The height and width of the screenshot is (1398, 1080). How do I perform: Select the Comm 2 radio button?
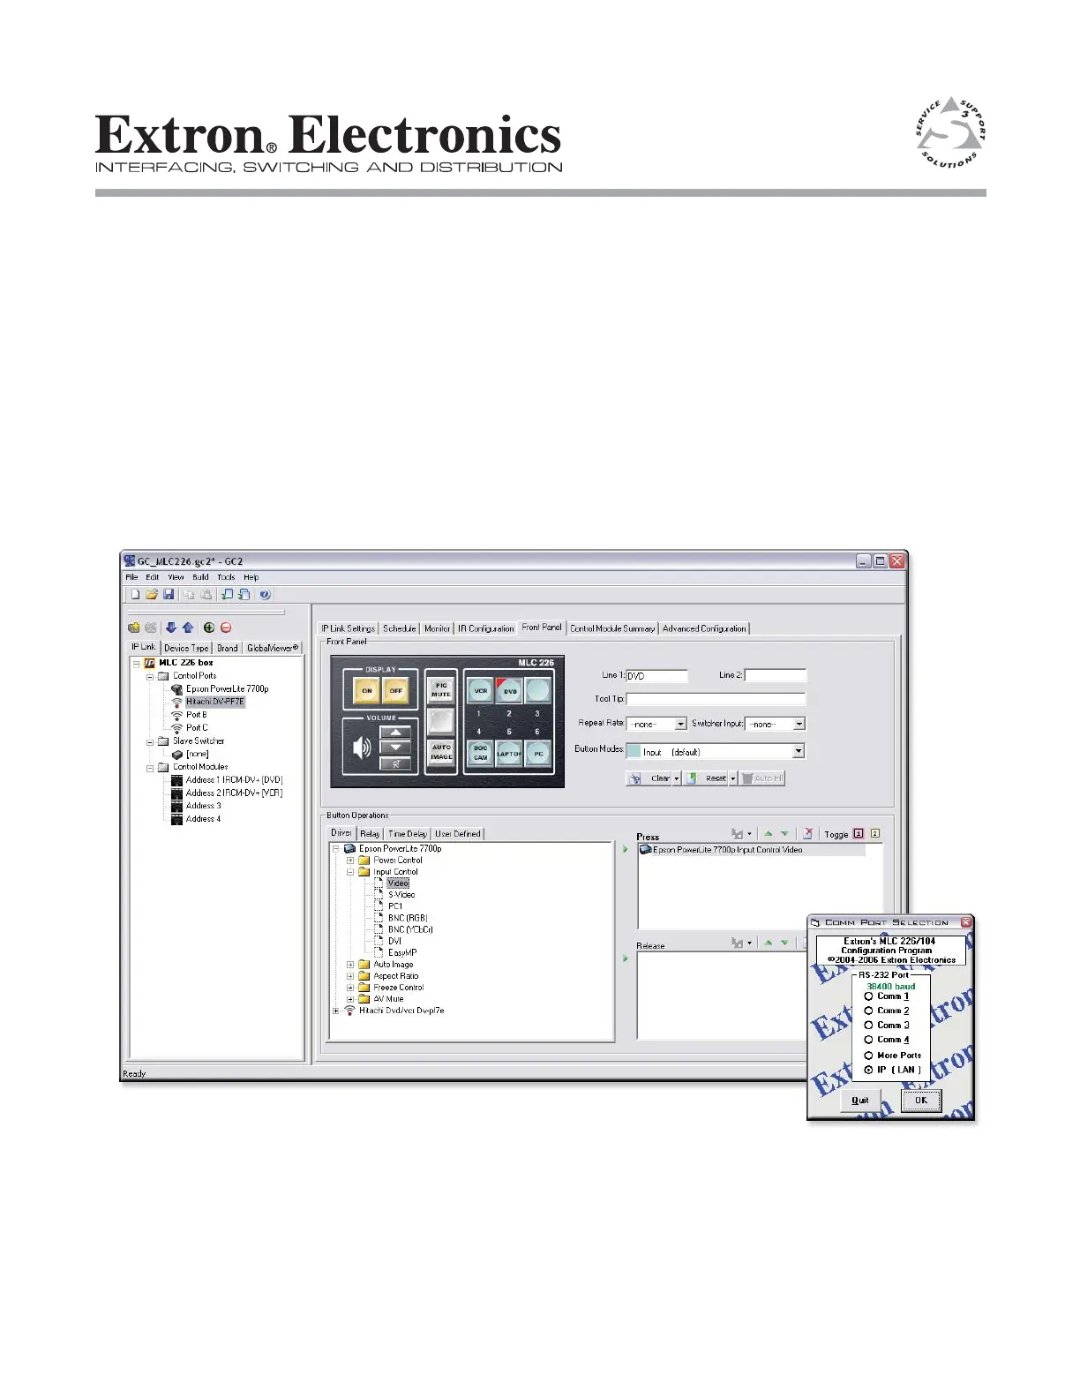(x=868, y=1011)
